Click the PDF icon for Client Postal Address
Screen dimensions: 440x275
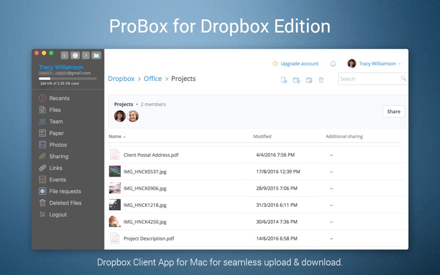(114, 155)
